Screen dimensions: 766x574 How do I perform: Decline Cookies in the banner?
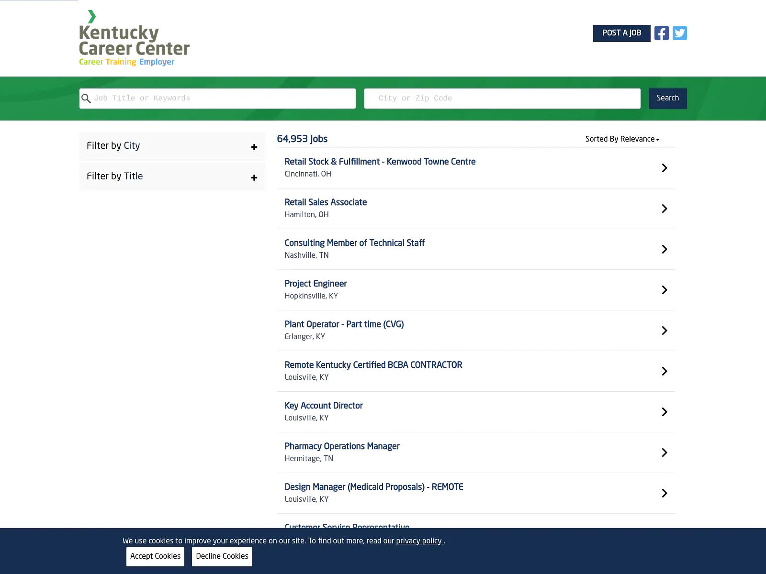222,556
